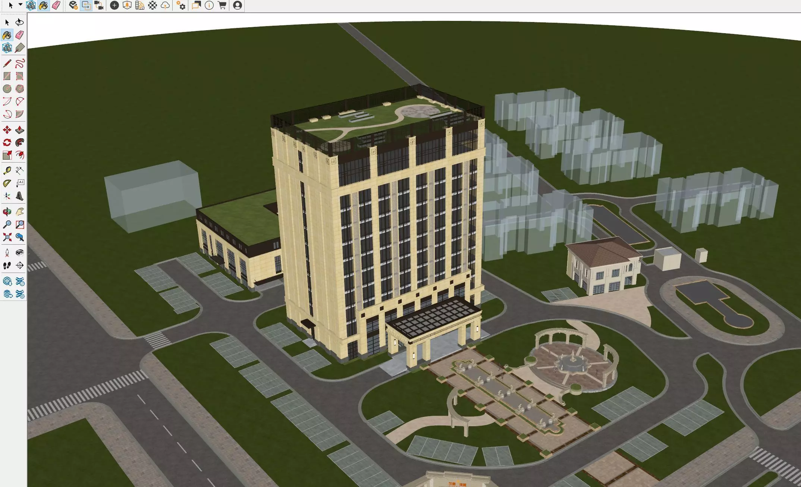Viewport: 801px width, 487px height.
Task: Select the Follow Me tool
Action: coord(20,142)
